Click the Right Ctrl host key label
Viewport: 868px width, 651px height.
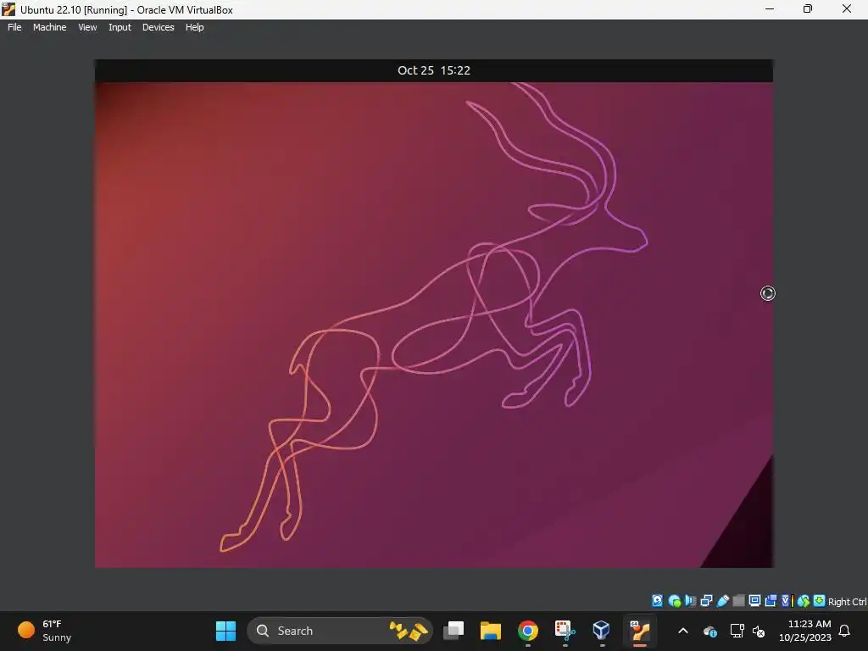[847, 602]
